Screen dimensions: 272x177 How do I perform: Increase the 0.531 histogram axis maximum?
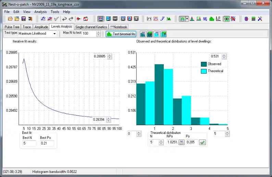pyautogui.click(x=224, y=55)
